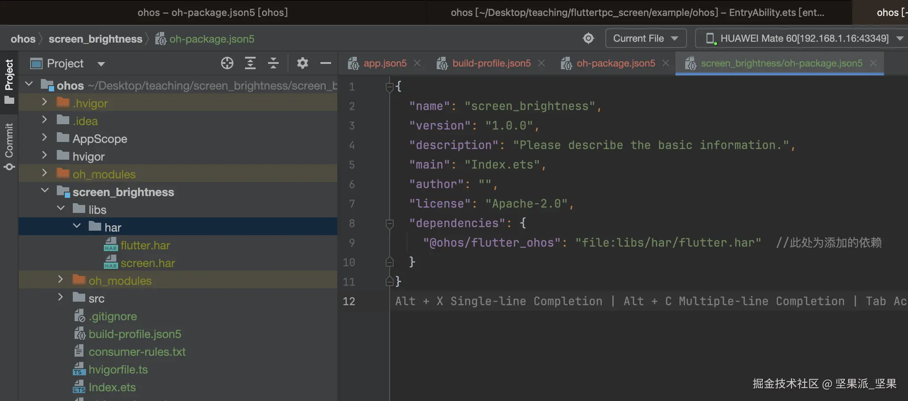Click the screen_brightness breadcrumb
908x401 pixels.
(x=95, y=39)
